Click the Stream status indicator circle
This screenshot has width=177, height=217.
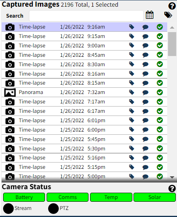pos(9,208)
